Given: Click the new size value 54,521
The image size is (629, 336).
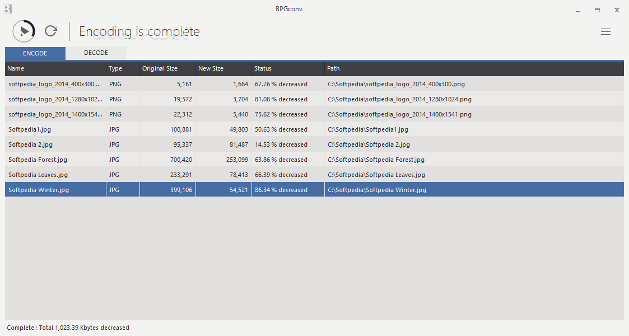Looking at the screenshot, I should tap(239, 190).
